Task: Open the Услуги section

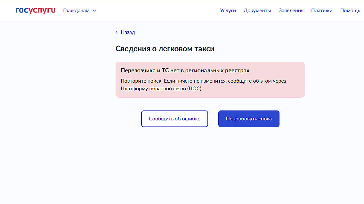Action: [228, 11]
